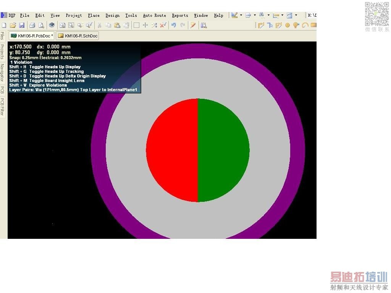The image size is (391, 293).
Task: Click the Utility Tools drawing icon
Action: tap(234, 15)
